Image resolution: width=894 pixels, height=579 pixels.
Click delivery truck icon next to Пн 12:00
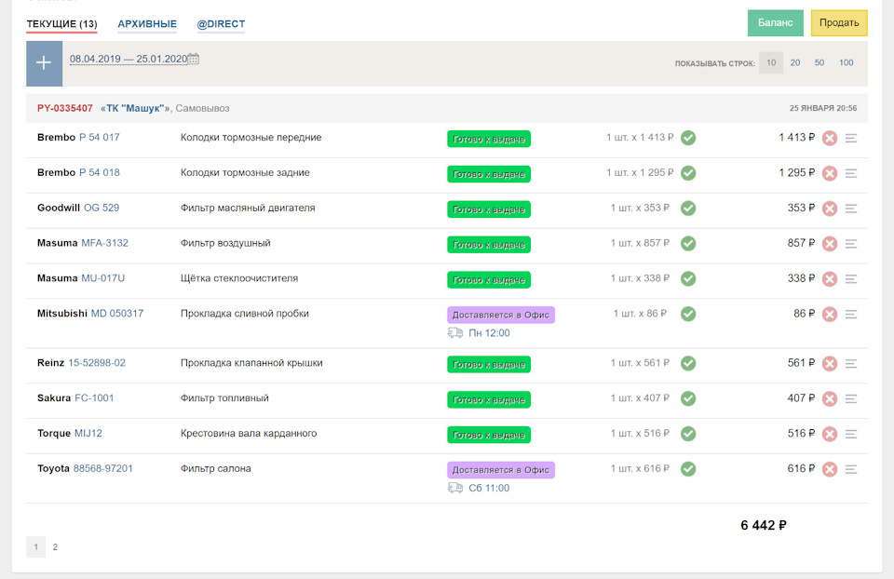tap(455, 333)
